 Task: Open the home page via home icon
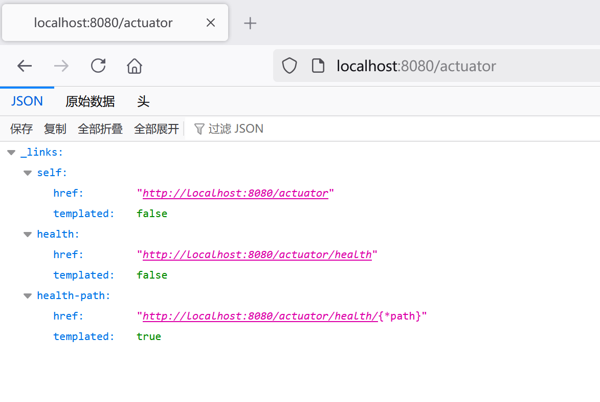point(134,66)
